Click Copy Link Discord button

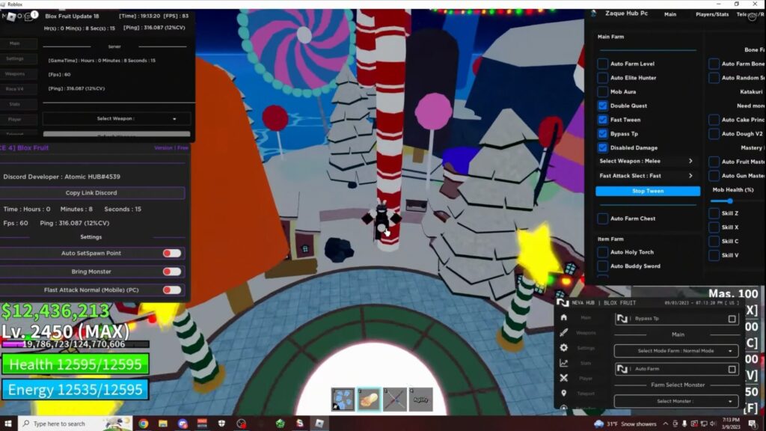(92, 193)
